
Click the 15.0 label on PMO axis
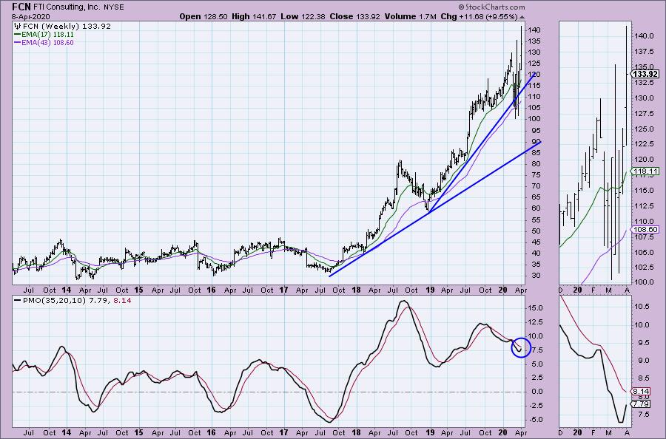coord(535,308)
